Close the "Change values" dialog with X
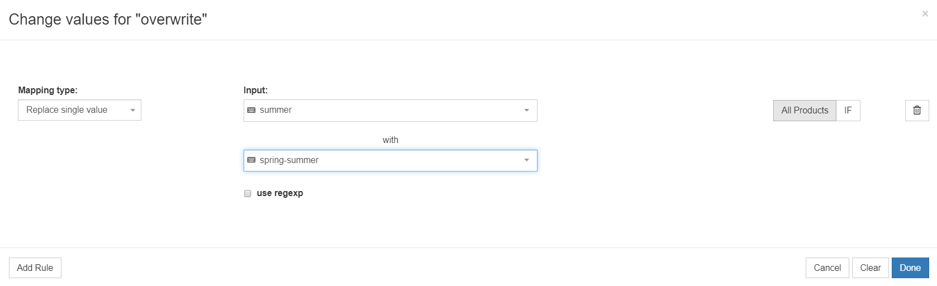Screen dimensions: 937x286 (925, 14)
